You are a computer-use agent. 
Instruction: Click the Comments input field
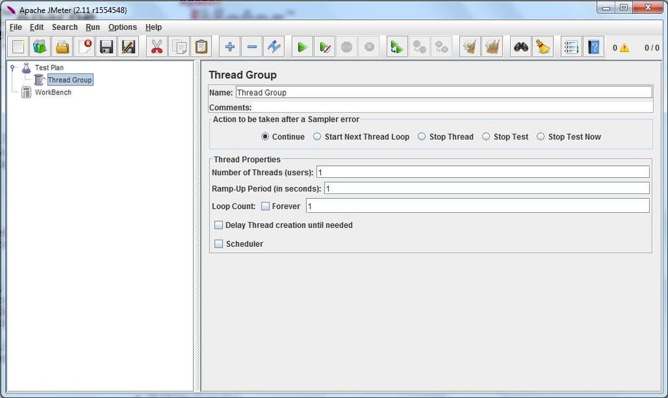pos(453,107)
